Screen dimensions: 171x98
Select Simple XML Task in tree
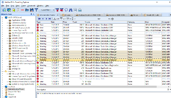[14, 92]
